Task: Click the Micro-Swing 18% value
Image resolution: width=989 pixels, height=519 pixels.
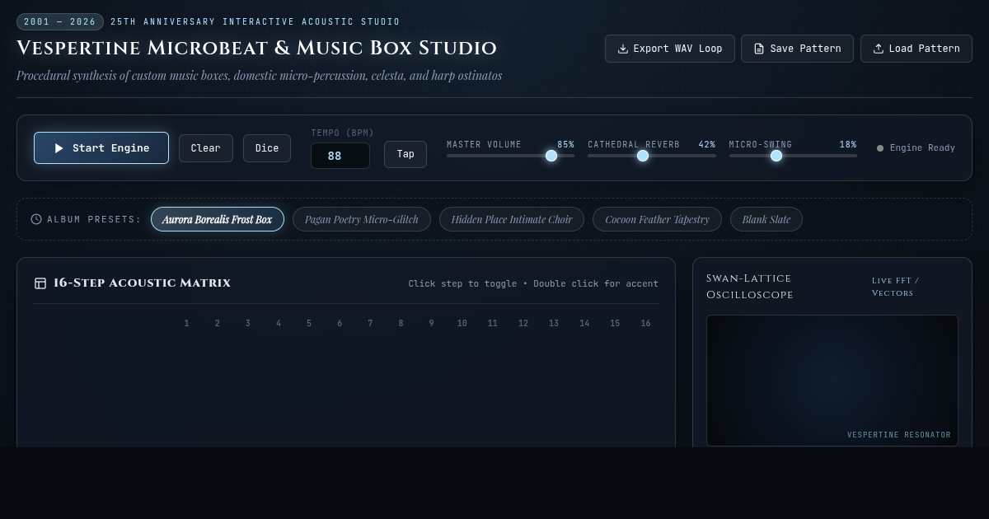Action: [848, 145]
